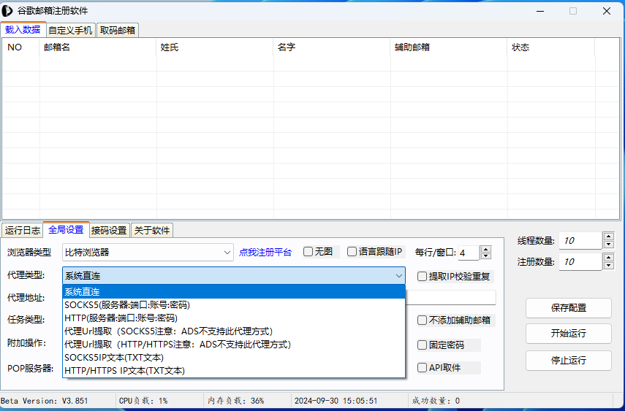
Task: Check the 提取IP校验重复 option
Action: [x=423, y=277]
